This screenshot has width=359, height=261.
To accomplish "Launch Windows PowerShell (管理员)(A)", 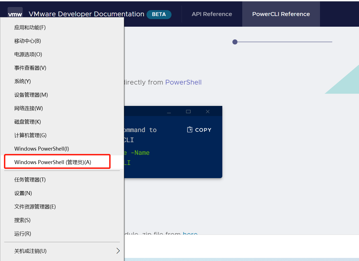I will 62,162.
